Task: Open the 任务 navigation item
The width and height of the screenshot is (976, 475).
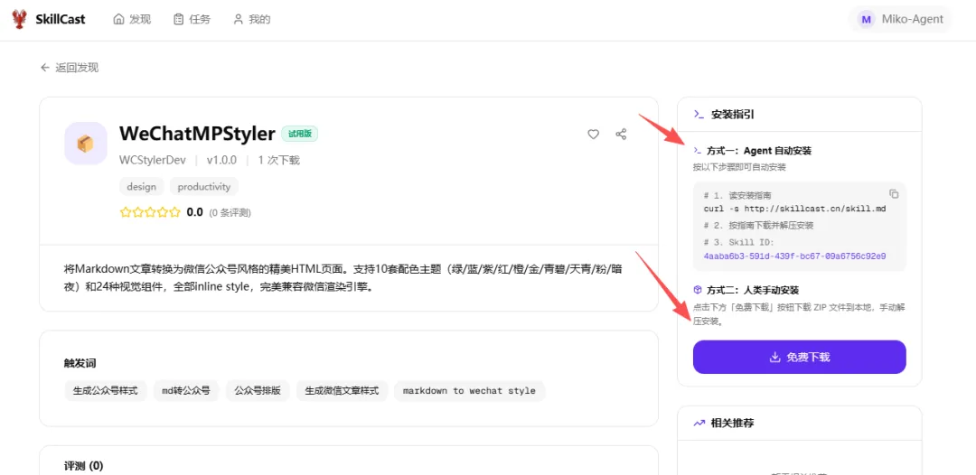Action: pos(192,19)
